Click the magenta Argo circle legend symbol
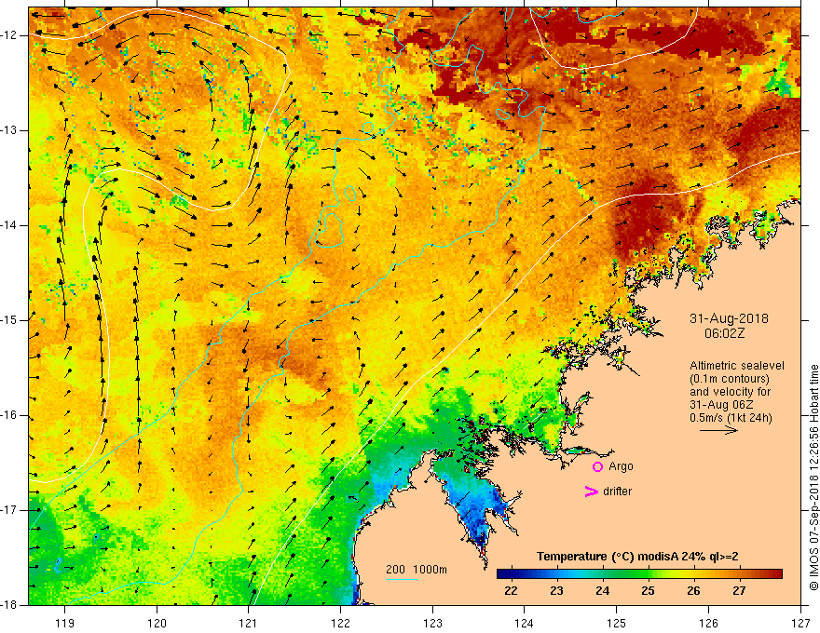820x633 pixels. 597,466
